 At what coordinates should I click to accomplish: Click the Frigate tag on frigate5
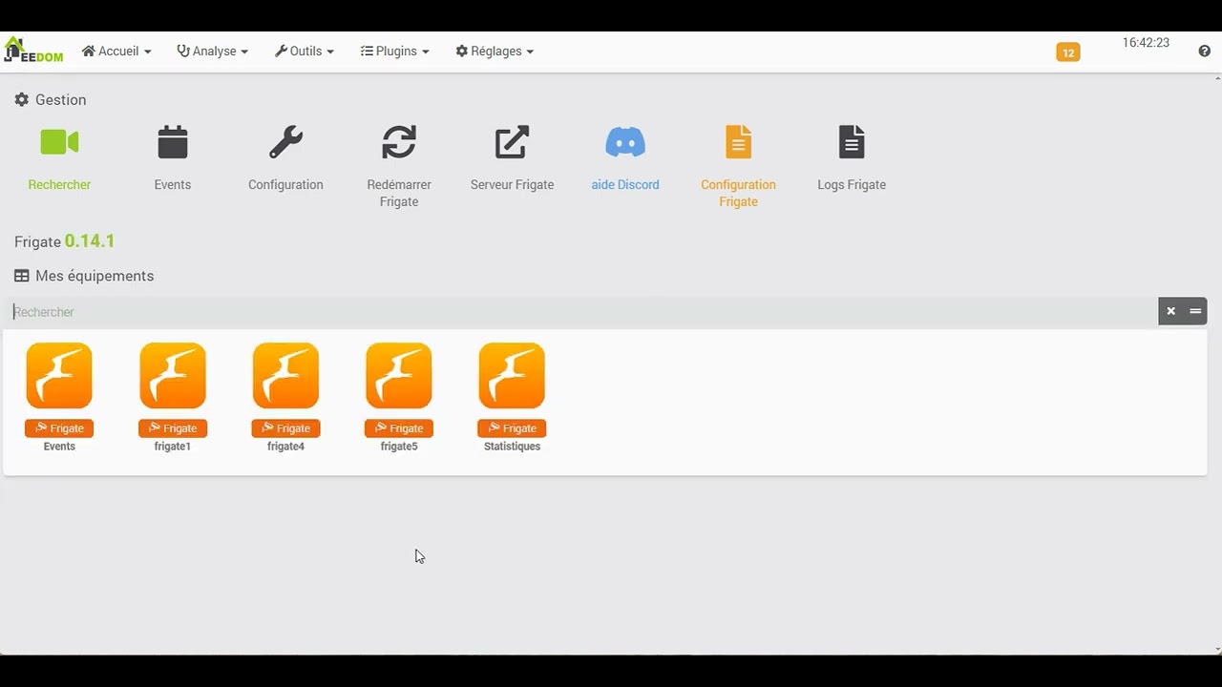(399, 428)
